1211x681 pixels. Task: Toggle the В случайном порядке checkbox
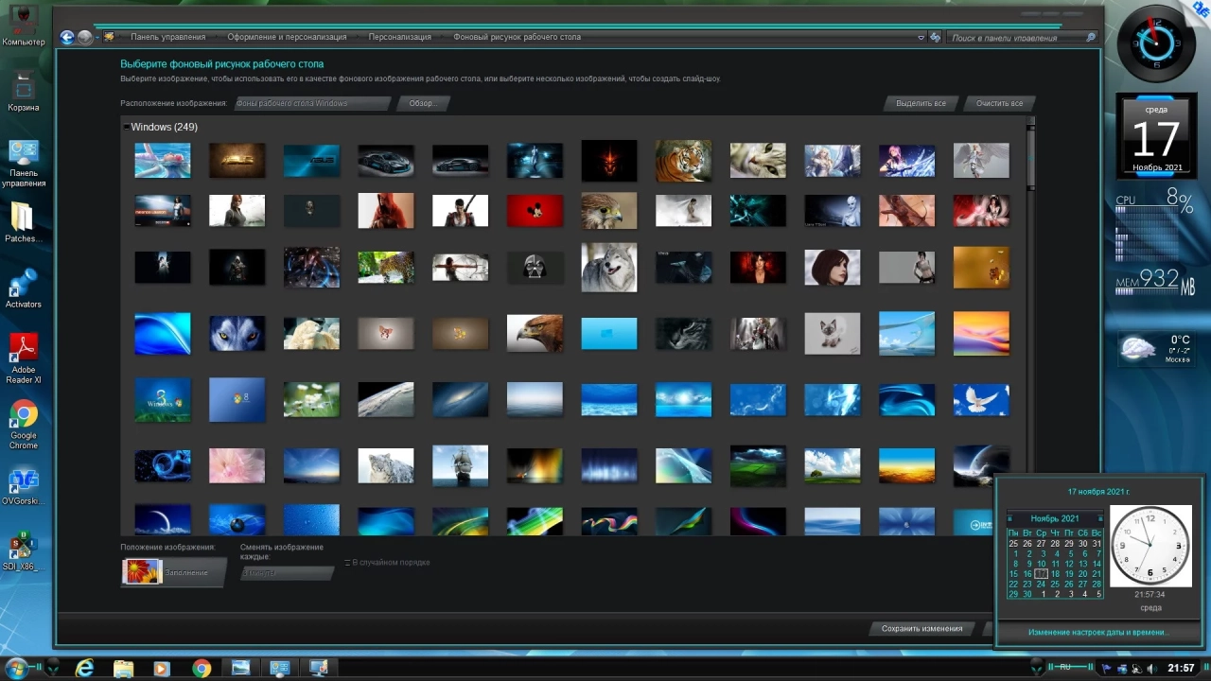pyautogui.click(x=347, y=563)
